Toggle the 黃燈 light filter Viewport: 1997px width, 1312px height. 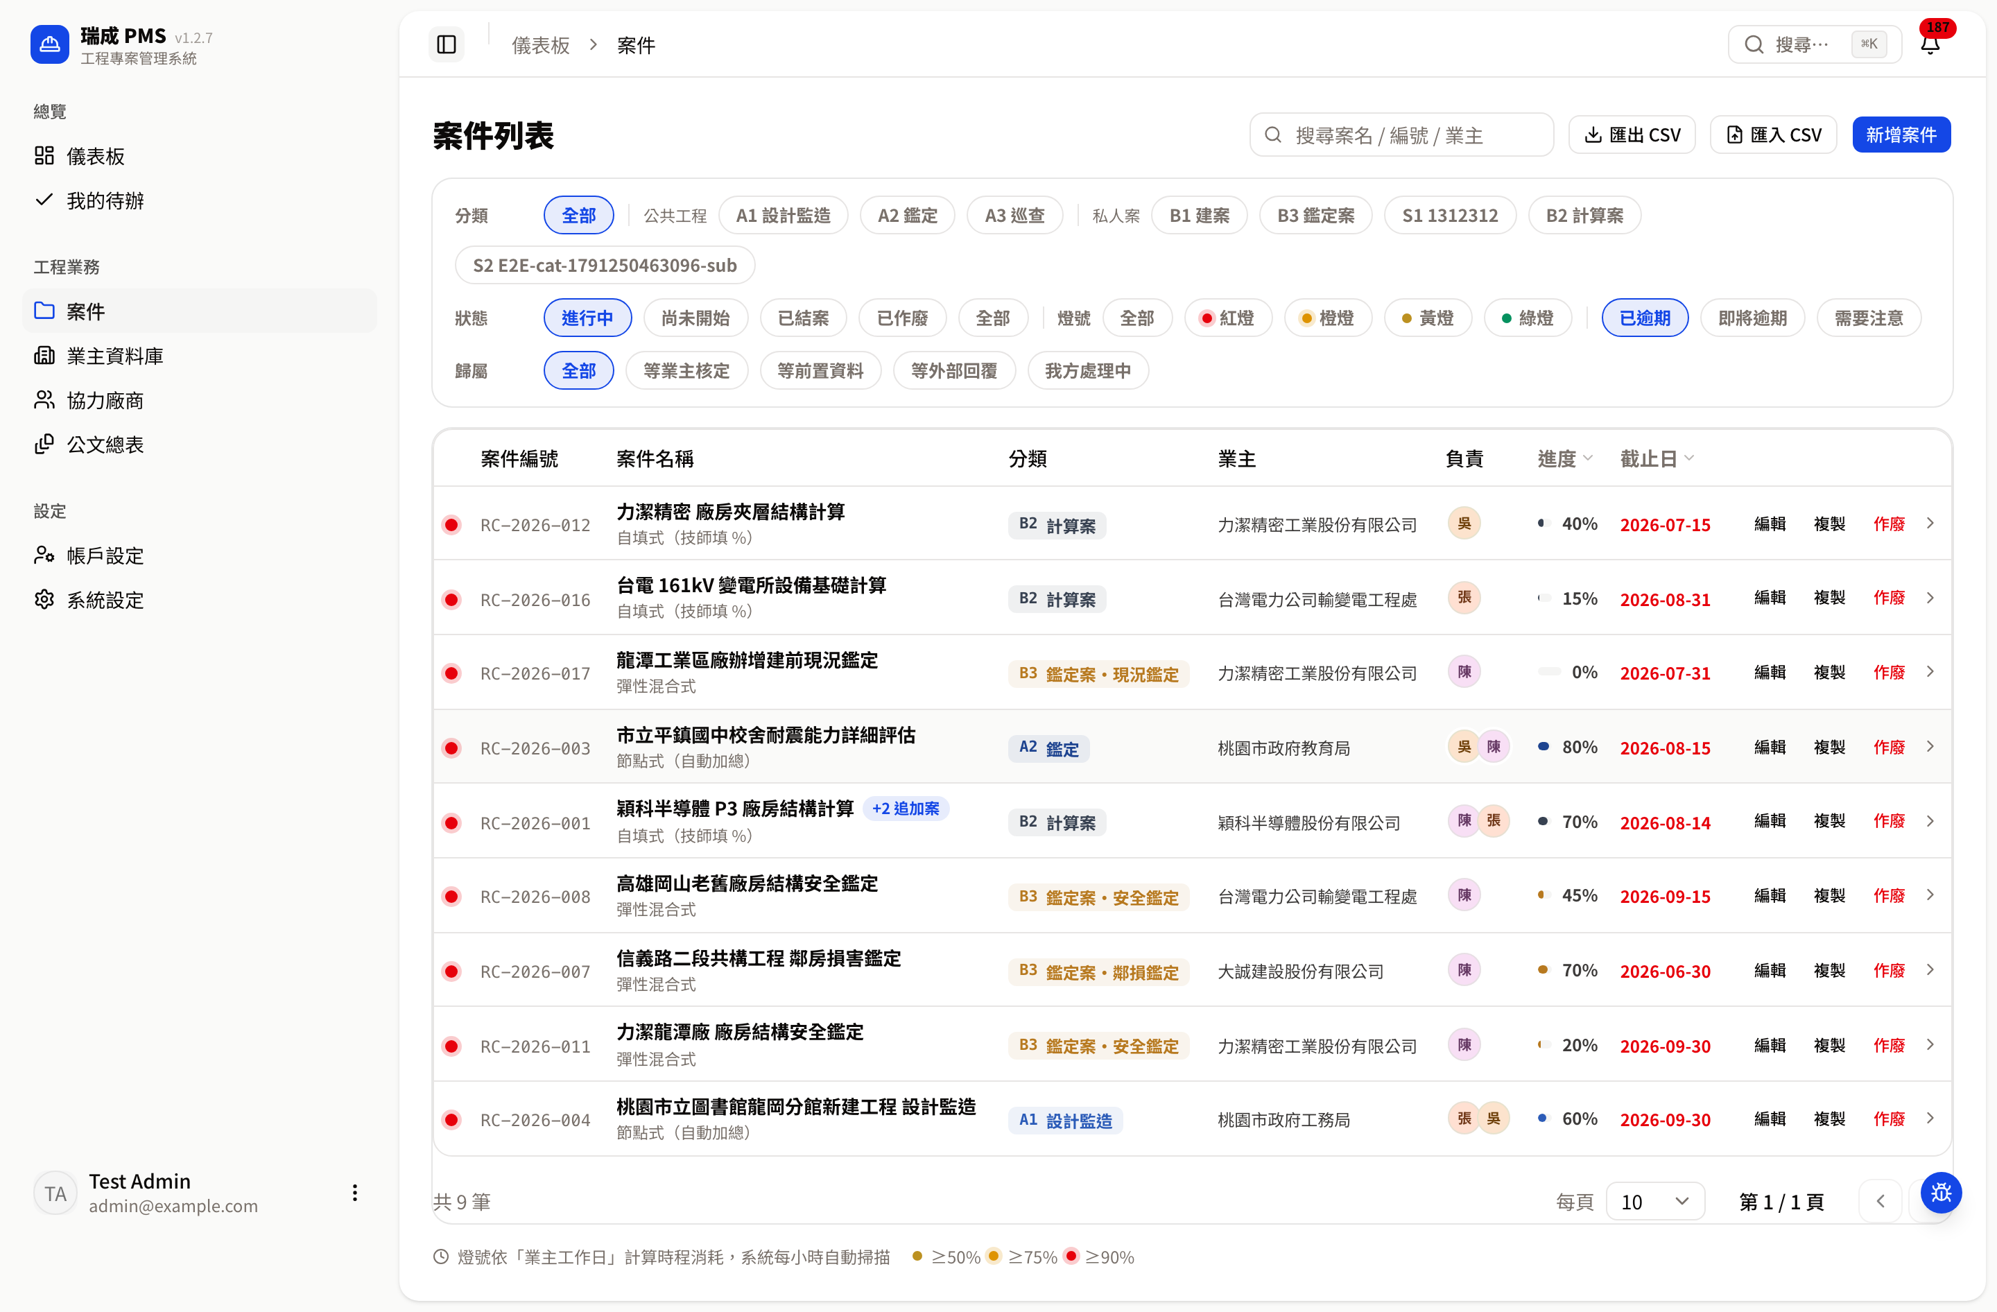1427,318
